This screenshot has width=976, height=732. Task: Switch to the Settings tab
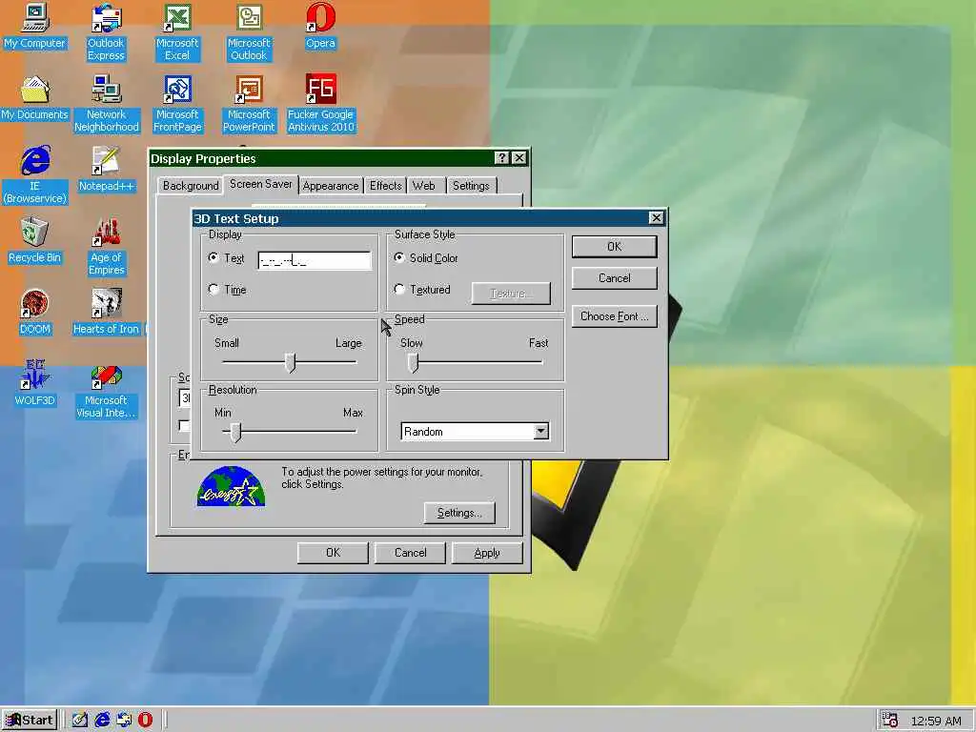click(471, 186)
